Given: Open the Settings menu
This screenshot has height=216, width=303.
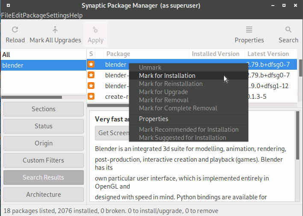Looking at the screenshot, I should coord(58,15).
